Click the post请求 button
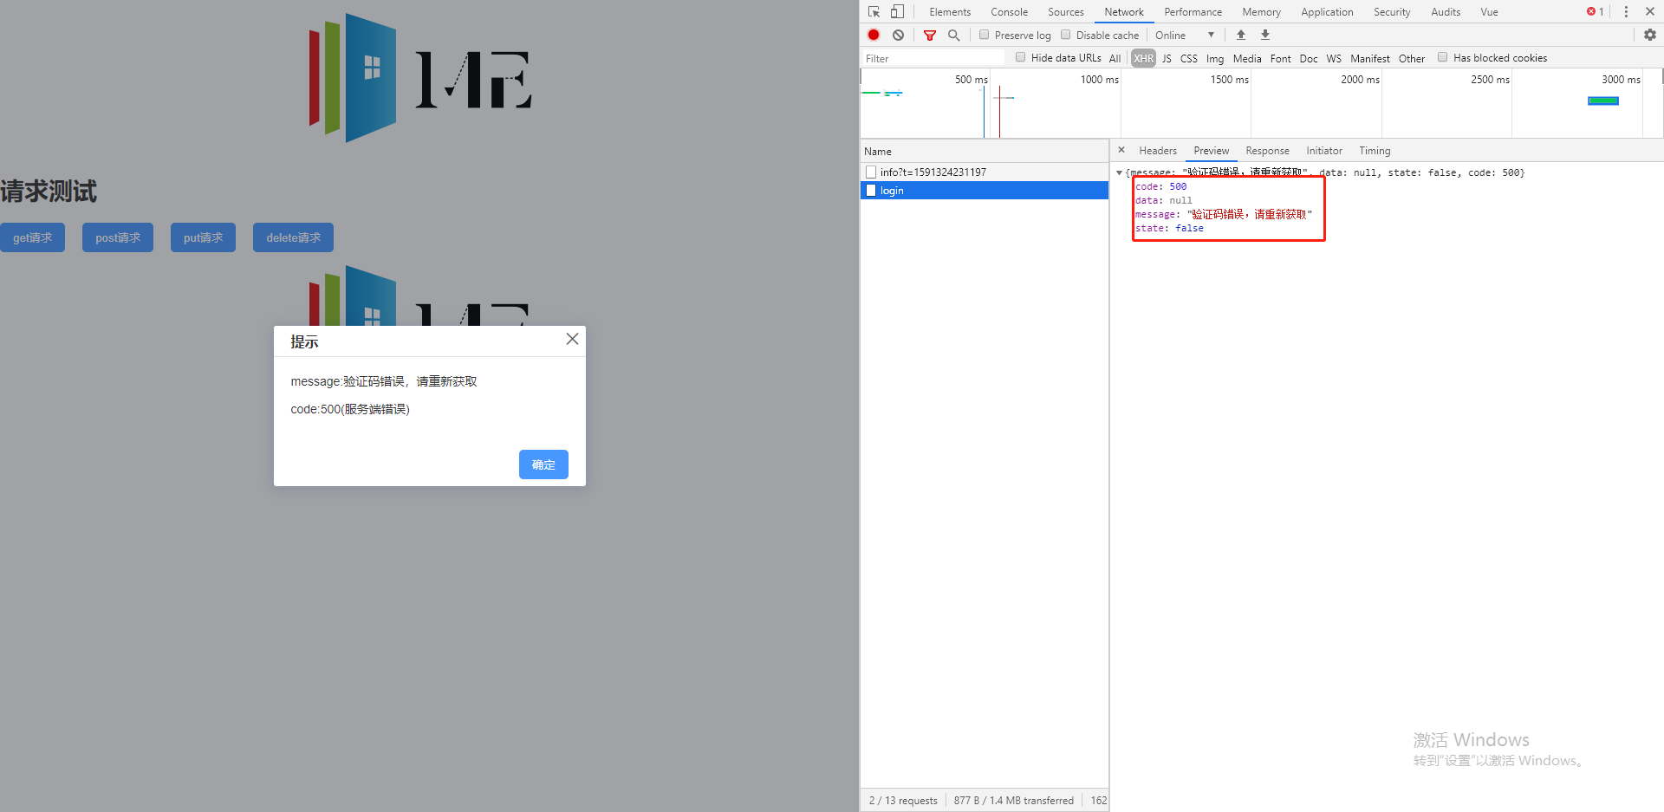 [118, 237]
